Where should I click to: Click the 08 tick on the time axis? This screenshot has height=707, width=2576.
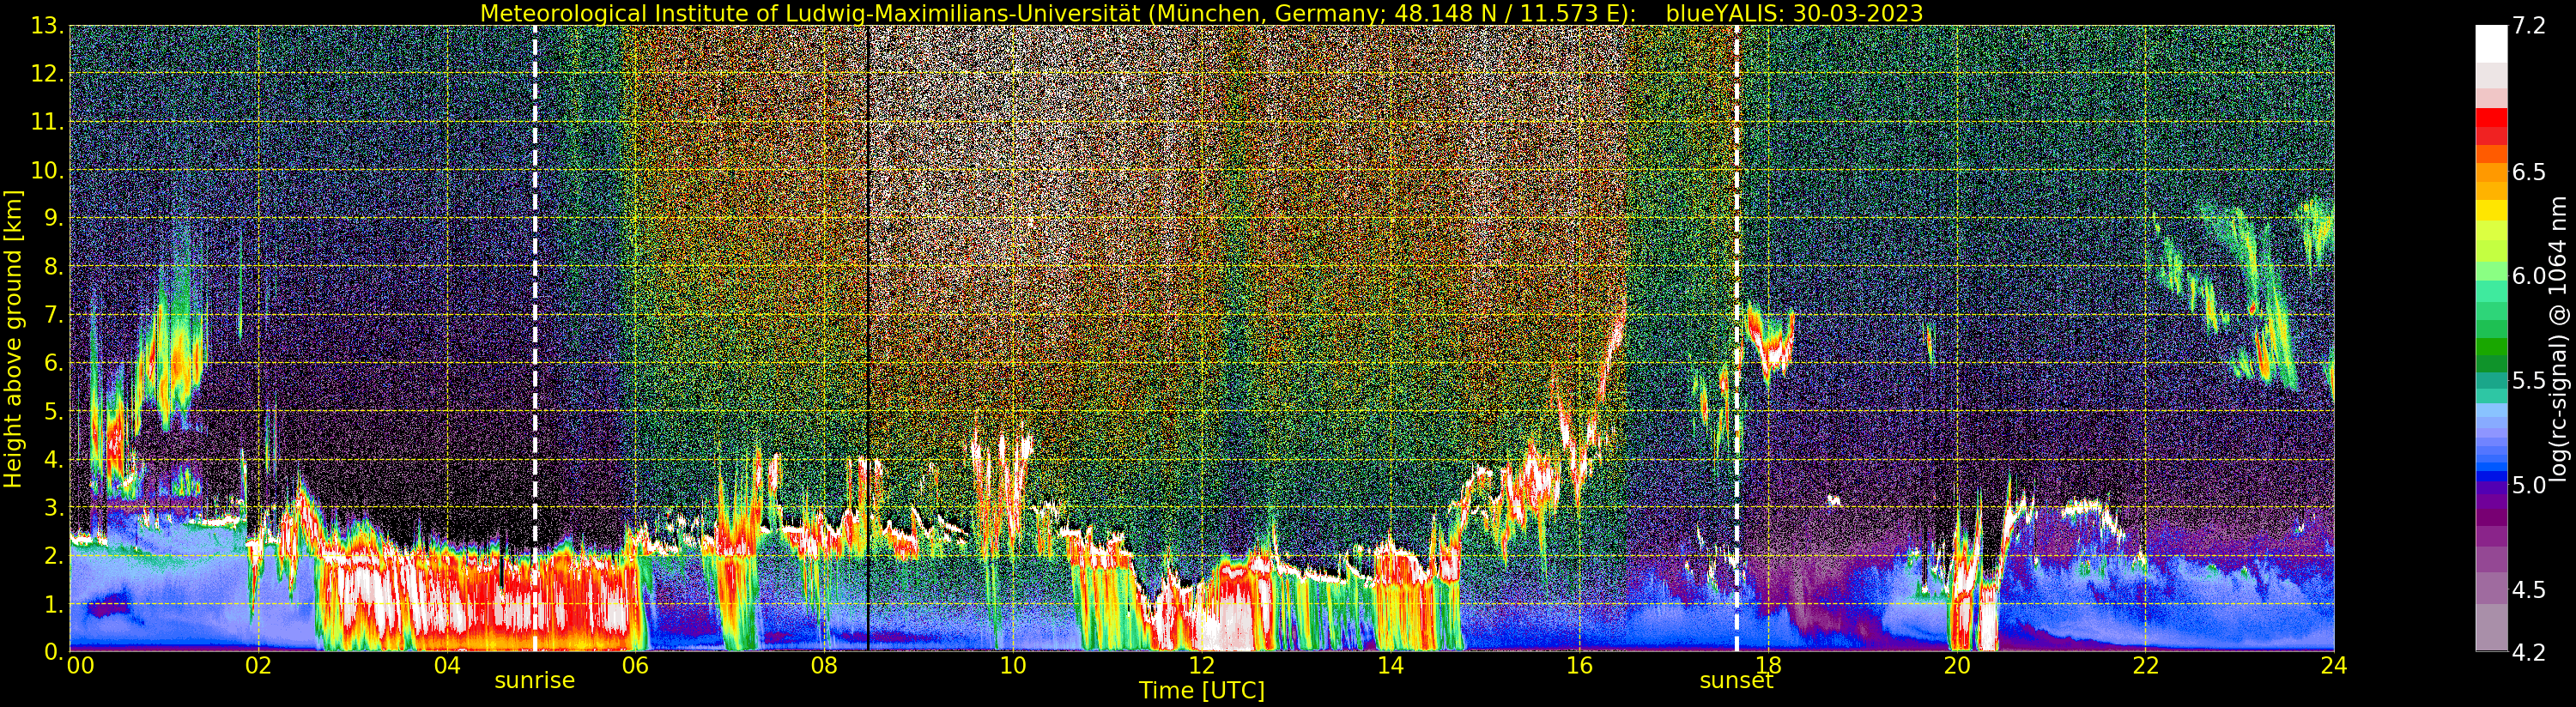(x=824, y=666)
